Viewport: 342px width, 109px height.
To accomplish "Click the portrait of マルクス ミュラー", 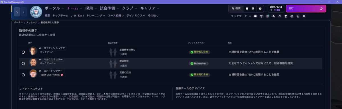I will click(33, 62).
